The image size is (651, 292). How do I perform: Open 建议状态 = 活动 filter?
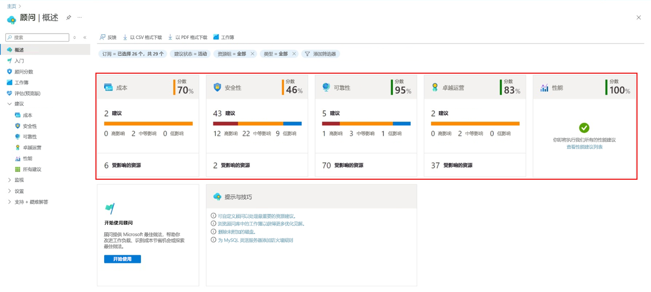pos(190,54)
